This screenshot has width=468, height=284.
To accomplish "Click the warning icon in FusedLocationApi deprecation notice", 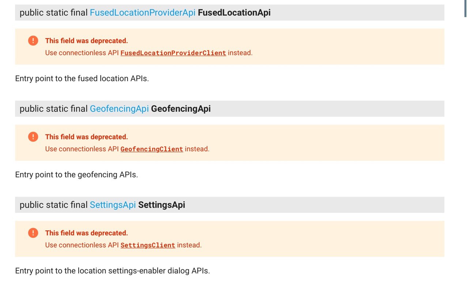I will point(33,41).
